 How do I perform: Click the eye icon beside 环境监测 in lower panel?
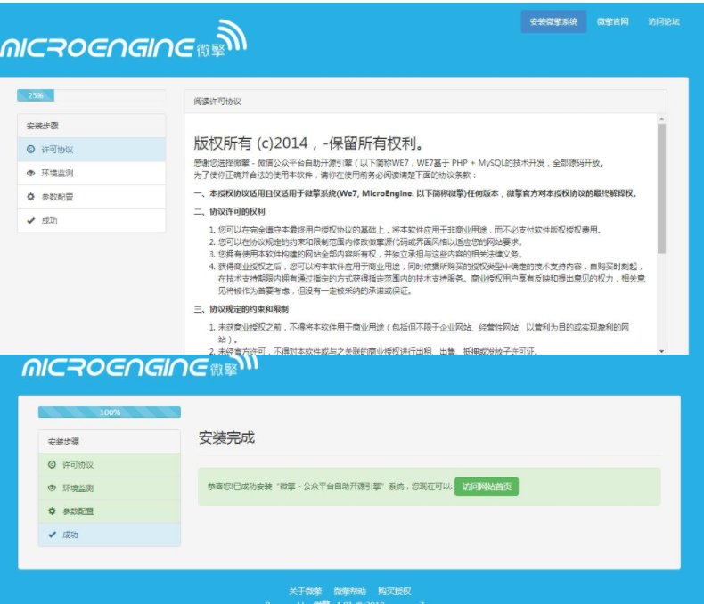click(x=52, y=488)
